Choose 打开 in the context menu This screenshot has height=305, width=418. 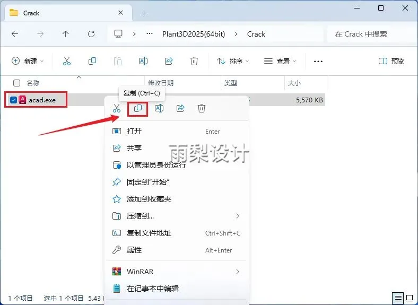(x=177, y=131)
